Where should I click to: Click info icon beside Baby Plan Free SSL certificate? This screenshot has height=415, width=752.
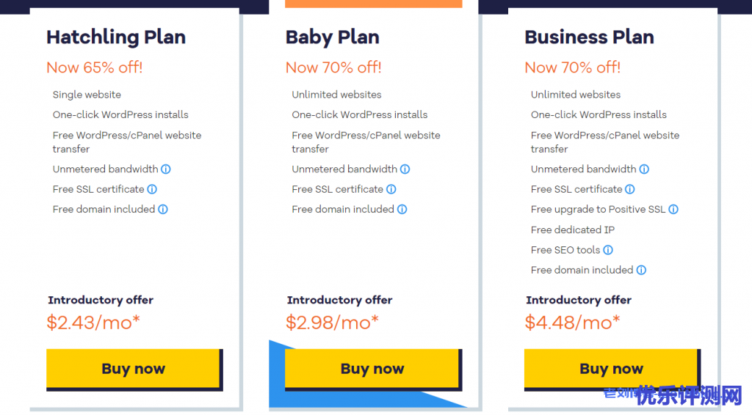coord(391,189)
